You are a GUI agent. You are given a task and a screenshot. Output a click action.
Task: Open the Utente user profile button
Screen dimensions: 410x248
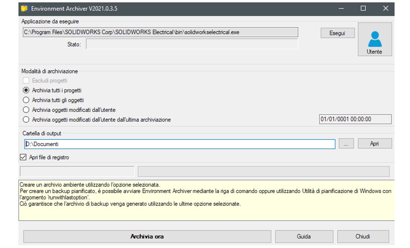[375, 39]
